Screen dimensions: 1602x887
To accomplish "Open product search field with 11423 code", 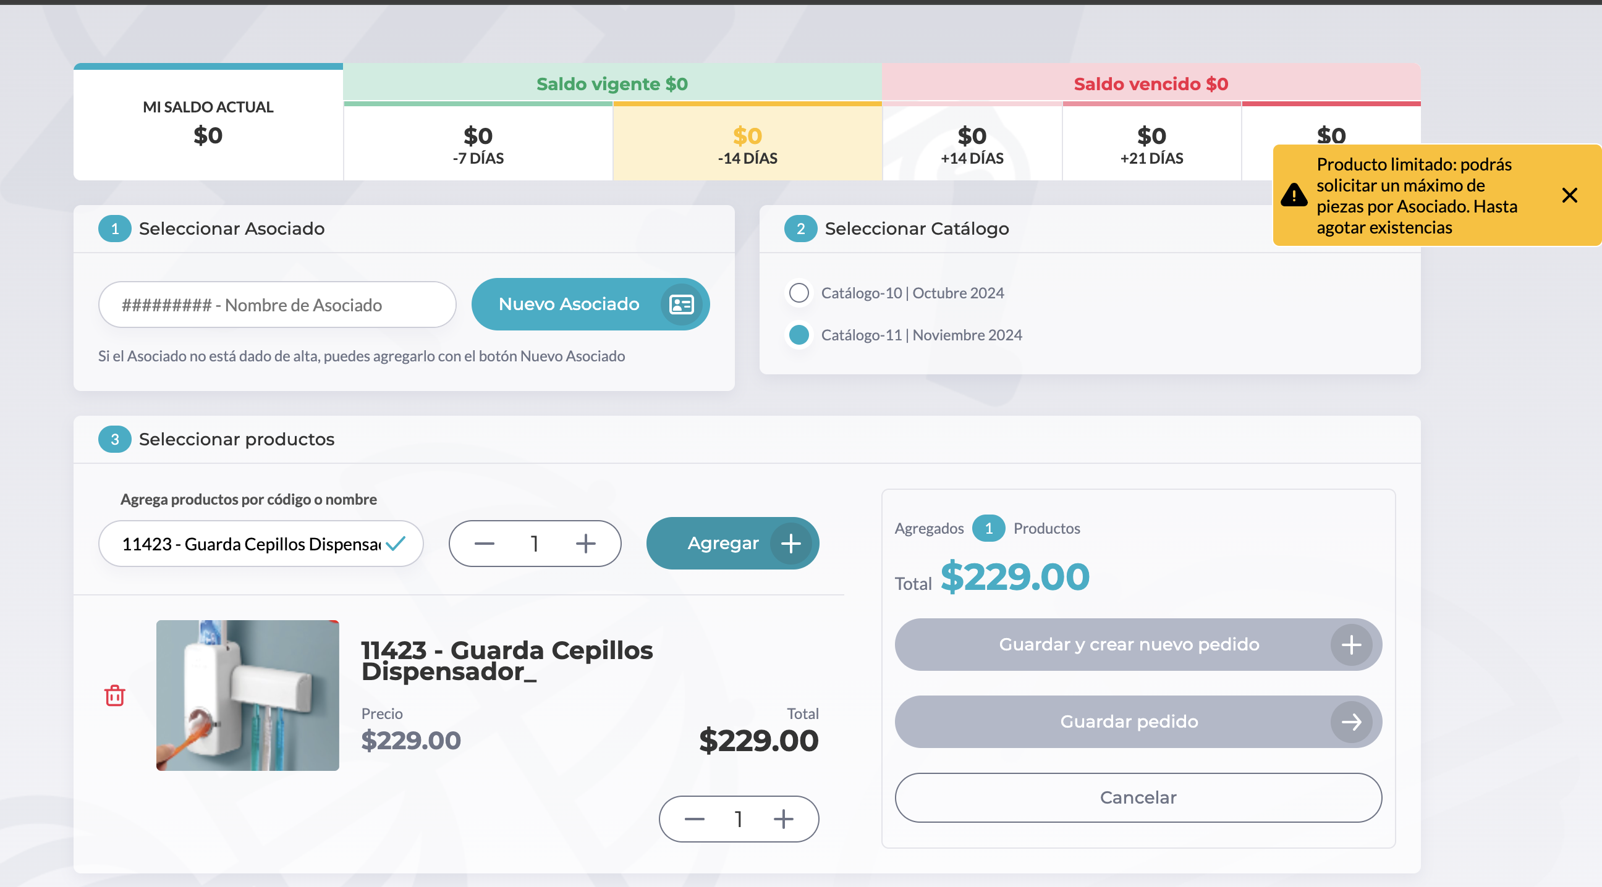I will click(x=261, y=544).
